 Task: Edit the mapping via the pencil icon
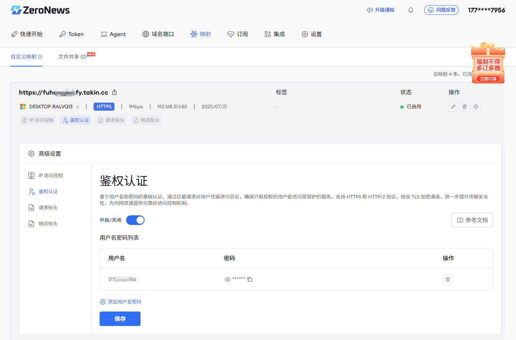tap(453, 106)
